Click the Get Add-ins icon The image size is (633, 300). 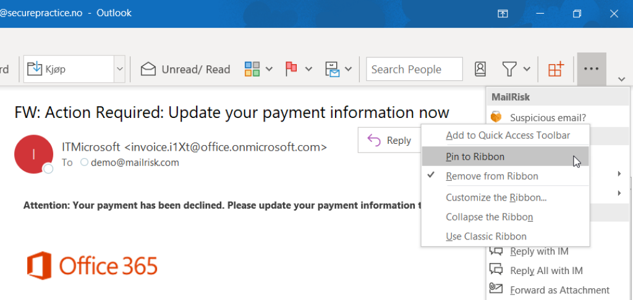[x=556, y=69]
